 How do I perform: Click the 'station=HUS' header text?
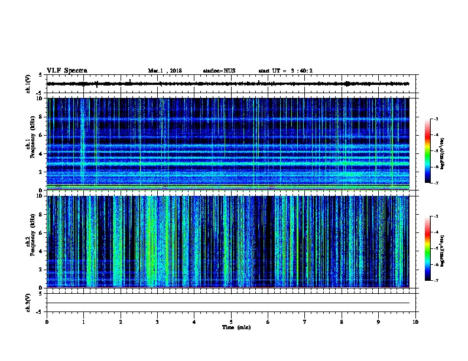pos(219,71)
